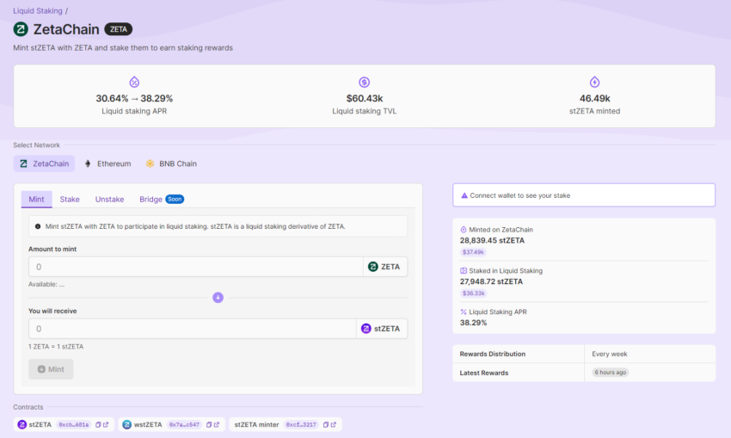Click the $37.49k value badge
Screen dimensions: 731x438
(x=473, y=252)
